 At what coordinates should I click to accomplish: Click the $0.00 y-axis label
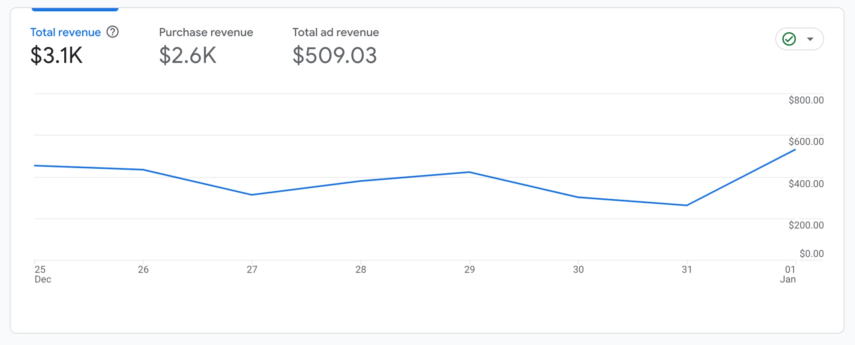812,254
